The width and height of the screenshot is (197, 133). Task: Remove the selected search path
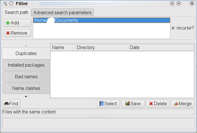(18, 33)
